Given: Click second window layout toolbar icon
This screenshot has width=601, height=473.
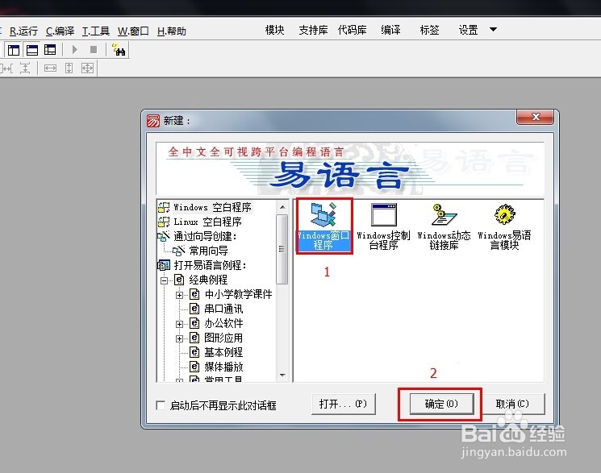Looking at the screenshot, I should pos(32,50).
